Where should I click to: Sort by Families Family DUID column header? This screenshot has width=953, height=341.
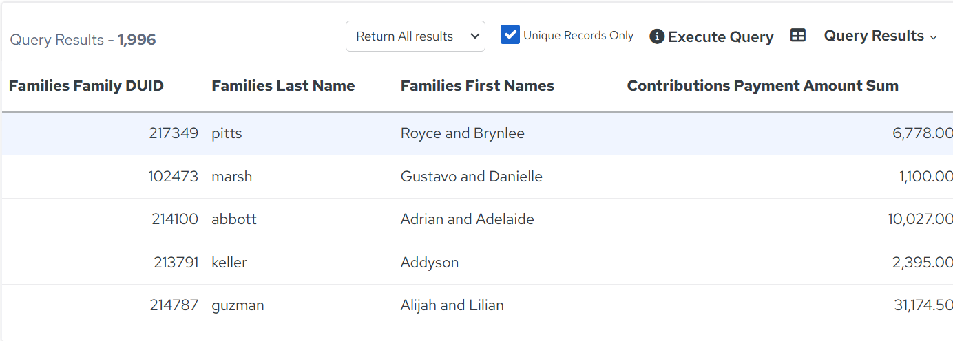(86, 86)
